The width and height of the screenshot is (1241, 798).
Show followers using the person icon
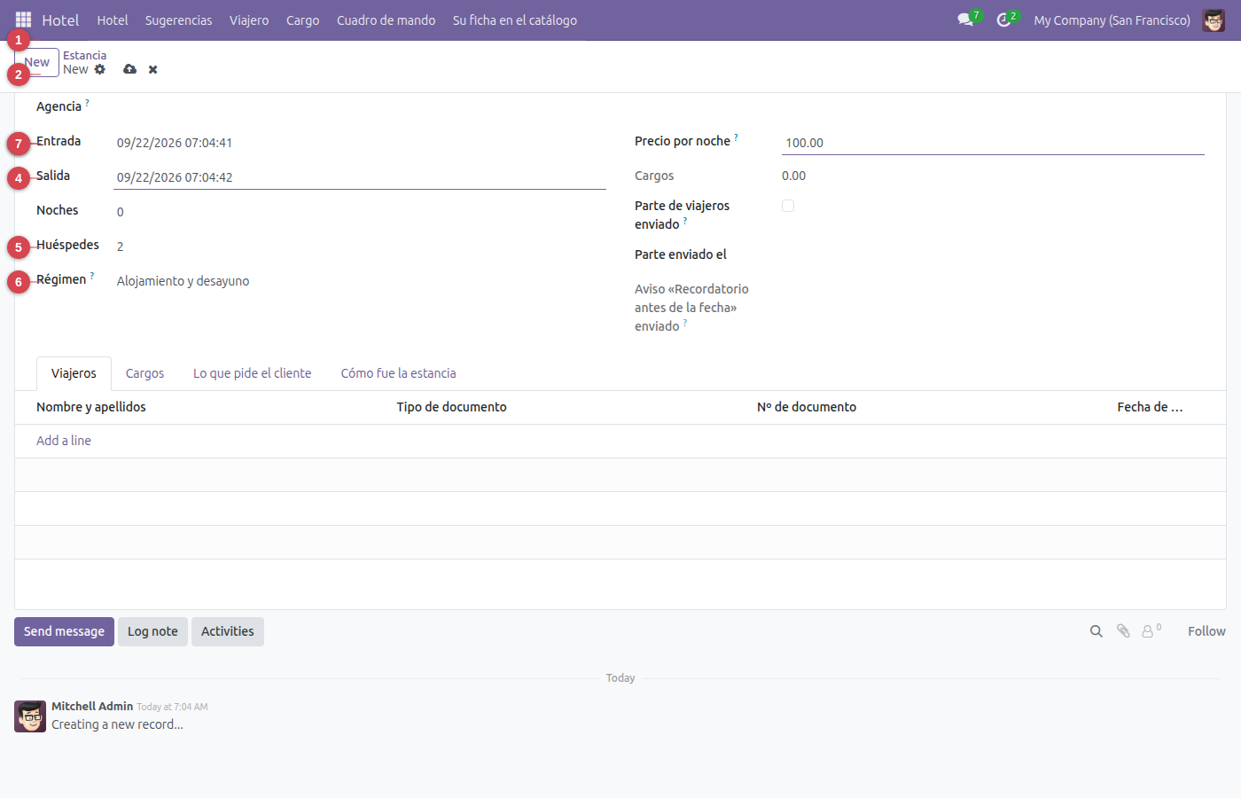tap(1151, 631)
